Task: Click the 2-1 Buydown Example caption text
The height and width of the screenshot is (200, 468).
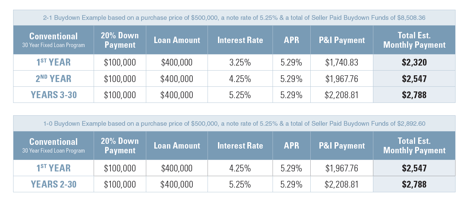Action: [x=234, y=18]
